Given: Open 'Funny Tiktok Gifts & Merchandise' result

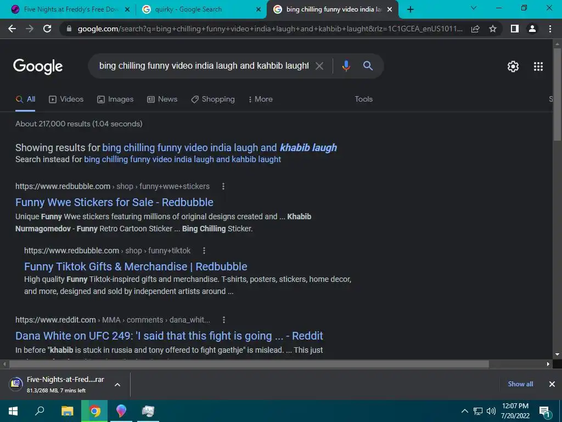Looking at the screenshot, I should pyautogui.click(x=136, y=266).
